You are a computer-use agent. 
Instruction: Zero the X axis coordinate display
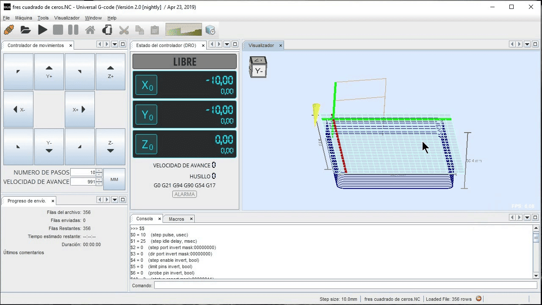(146, 85)
